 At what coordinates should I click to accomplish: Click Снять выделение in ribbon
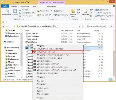click(x=103, y=13)
